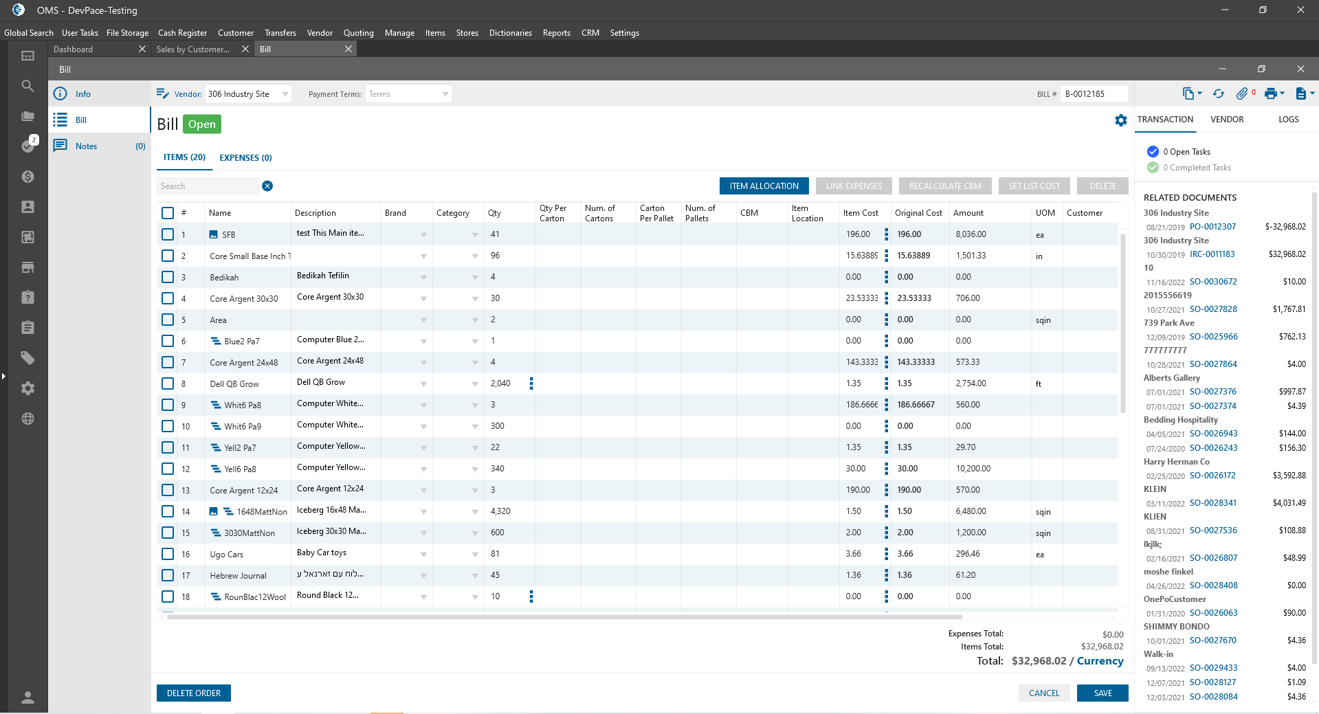Open the Reports menu
Viewport: 1319px width, 714px height.
(556, 33)
